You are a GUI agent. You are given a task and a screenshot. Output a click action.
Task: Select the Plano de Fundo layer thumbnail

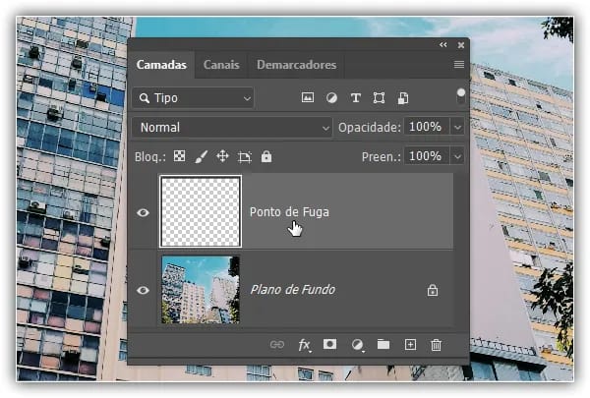click(201, 290)
